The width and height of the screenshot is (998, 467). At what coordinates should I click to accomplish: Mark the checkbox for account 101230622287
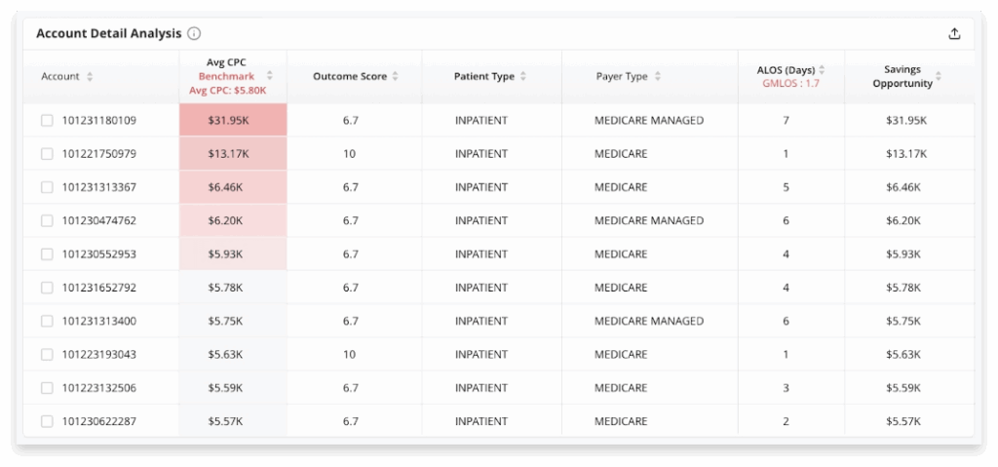[x=47, y=421]
